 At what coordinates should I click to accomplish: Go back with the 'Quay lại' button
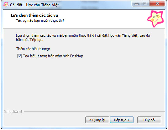click(x=97, y=120)
